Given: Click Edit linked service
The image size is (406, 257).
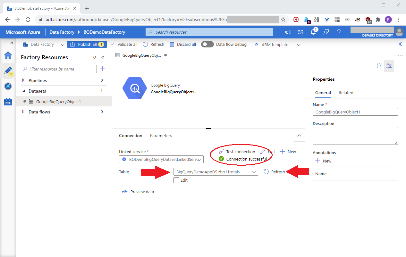Looking at the screenshot, I should 267,152.
